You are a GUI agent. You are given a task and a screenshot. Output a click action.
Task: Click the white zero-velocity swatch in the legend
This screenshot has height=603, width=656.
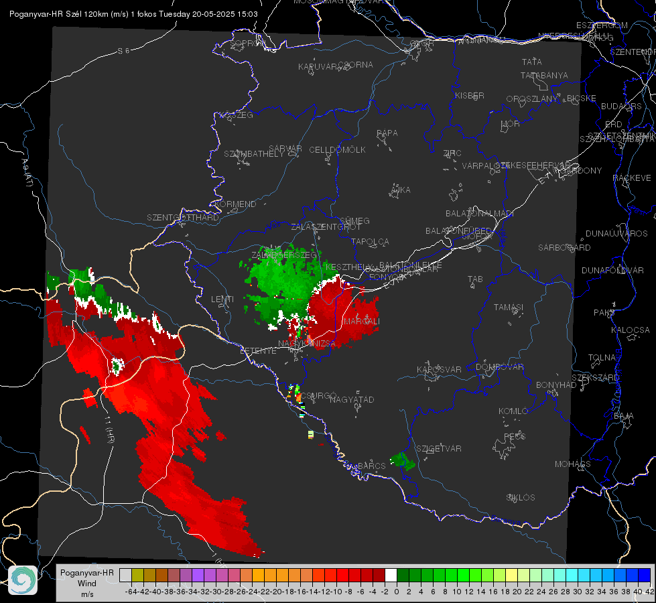point(391,575)
